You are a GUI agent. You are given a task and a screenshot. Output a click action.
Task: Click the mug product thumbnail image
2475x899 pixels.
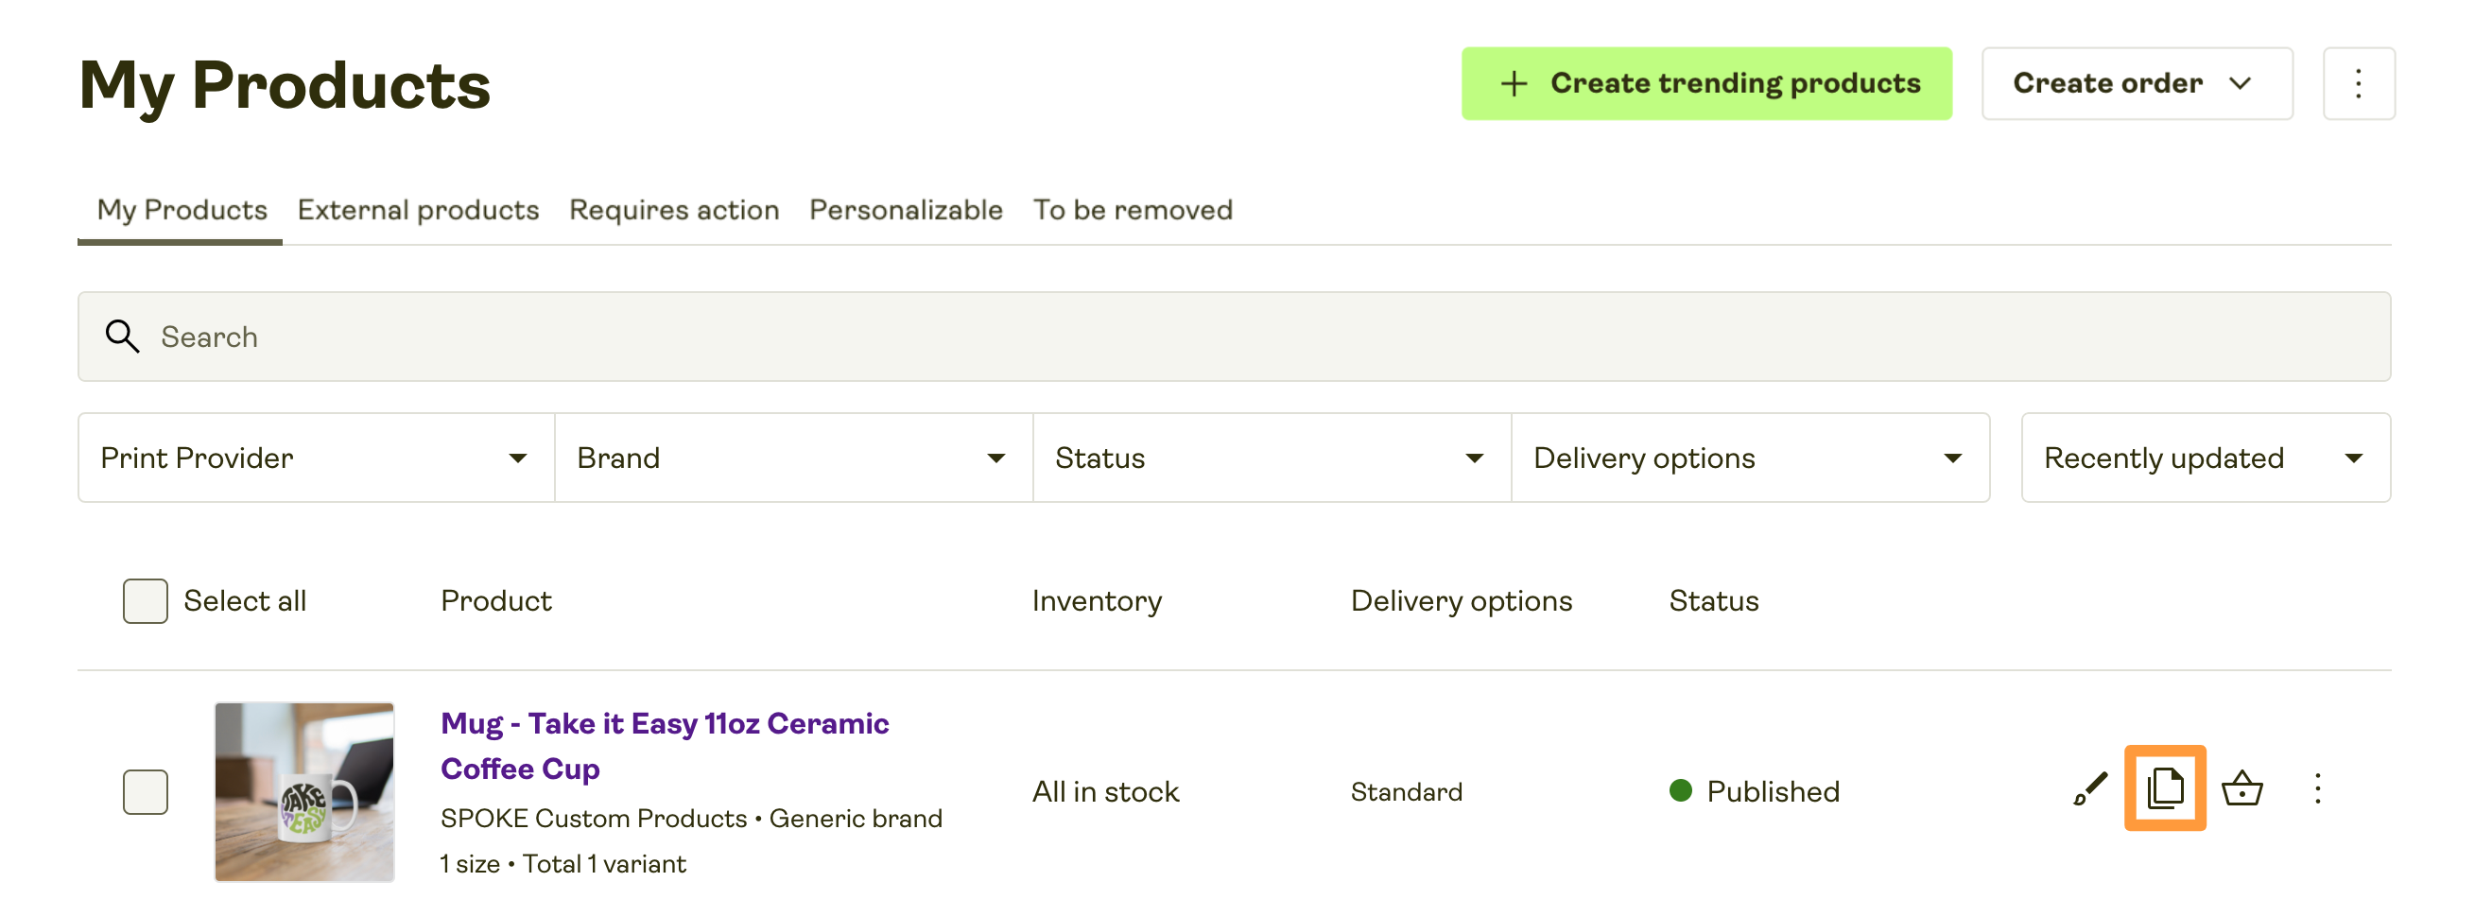303,790
